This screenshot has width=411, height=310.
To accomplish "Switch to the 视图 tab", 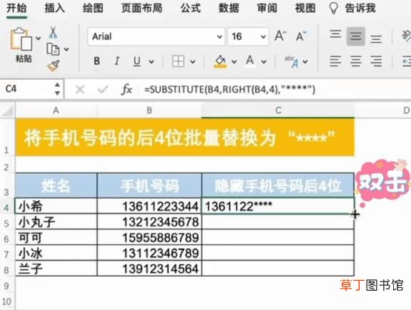I will 305,9.
